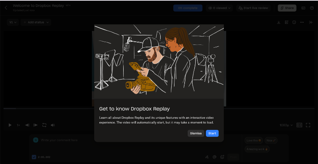
Task: Dismiss the Get to know dialog
Action: tap(196, 133)
